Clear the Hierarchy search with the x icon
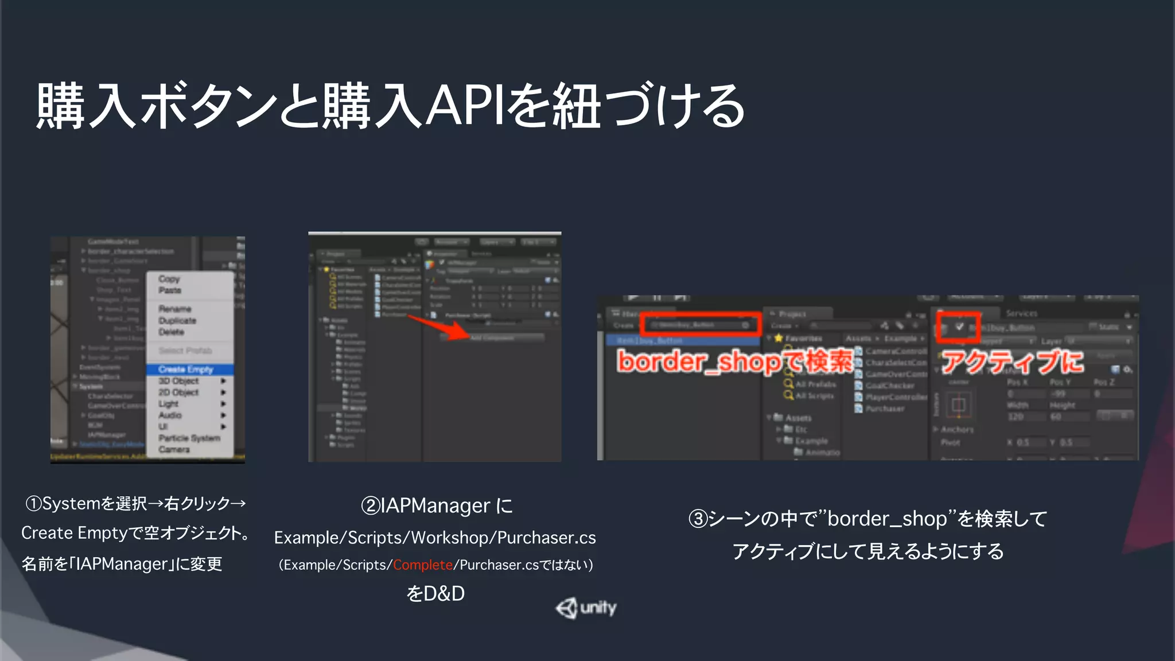 [746, 325]
